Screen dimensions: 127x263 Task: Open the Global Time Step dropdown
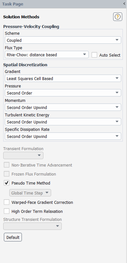coord(30,193)
